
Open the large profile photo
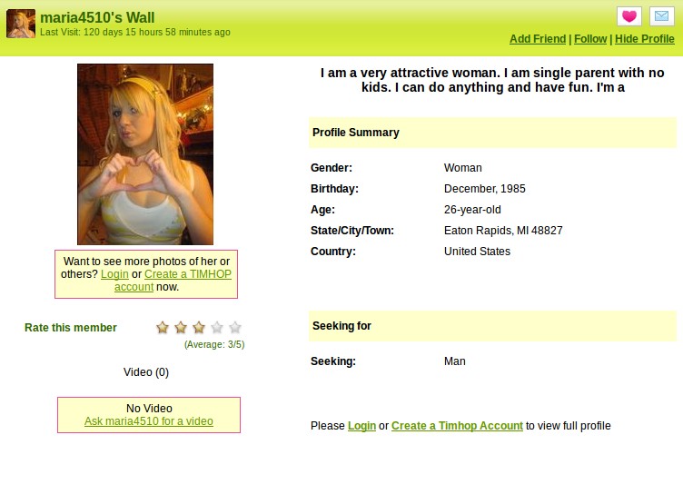click(x=145, y=154)
